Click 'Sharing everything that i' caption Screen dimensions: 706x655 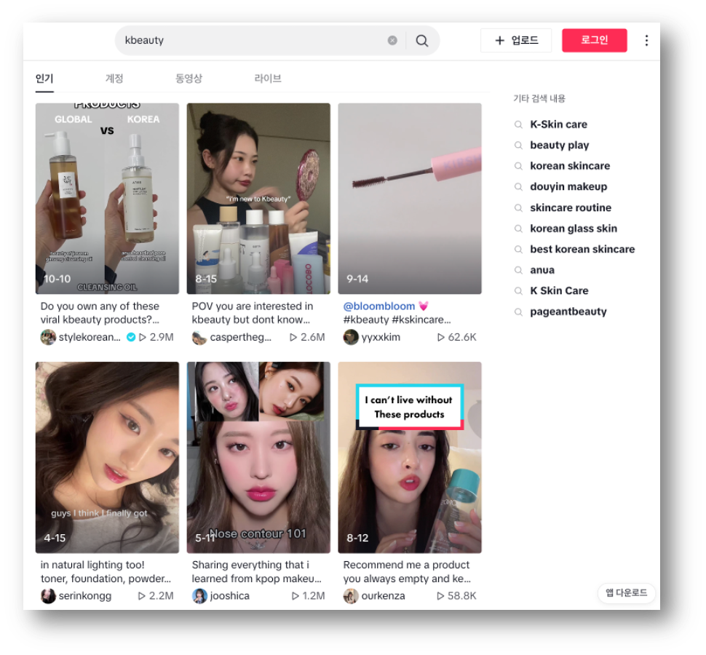click(250, 565)
